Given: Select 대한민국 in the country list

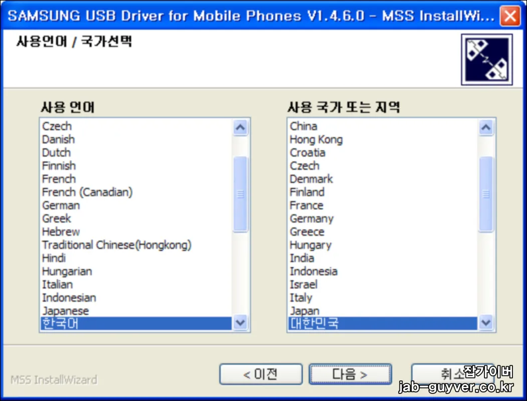Looking at the screenshot, I should pyautogui.click(x=383, y=323).
